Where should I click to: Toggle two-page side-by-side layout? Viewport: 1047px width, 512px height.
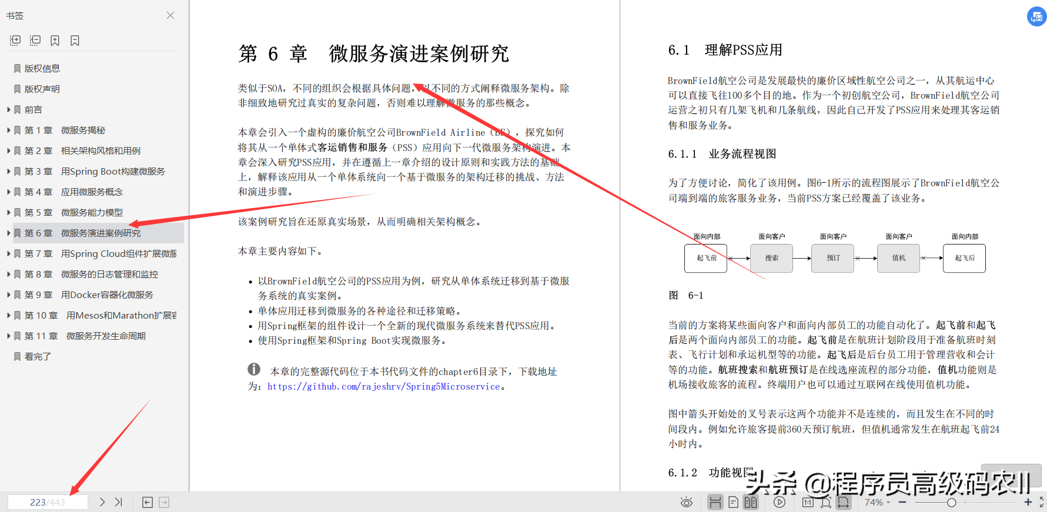coord(751,502)
